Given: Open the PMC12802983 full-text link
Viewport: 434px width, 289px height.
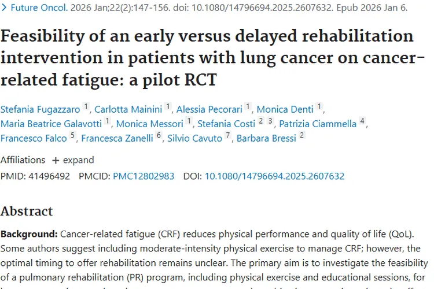Looking at the screenshot, I should (x=144, y=176).
